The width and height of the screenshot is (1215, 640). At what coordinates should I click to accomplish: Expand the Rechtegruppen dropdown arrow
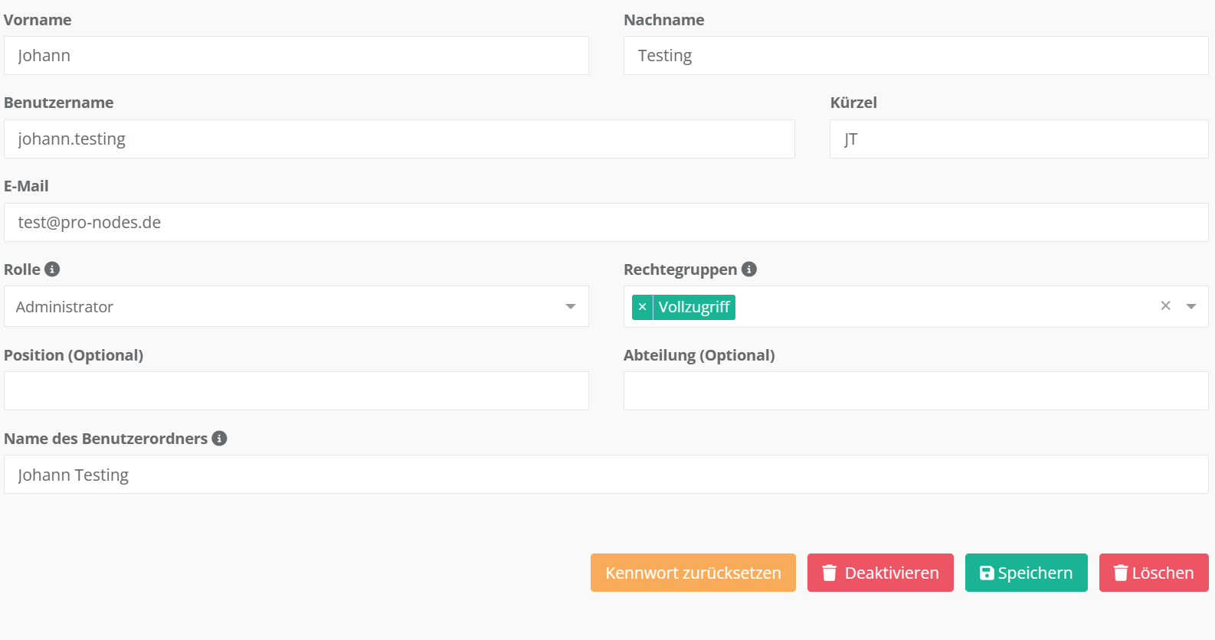(x=1191, y=306)
